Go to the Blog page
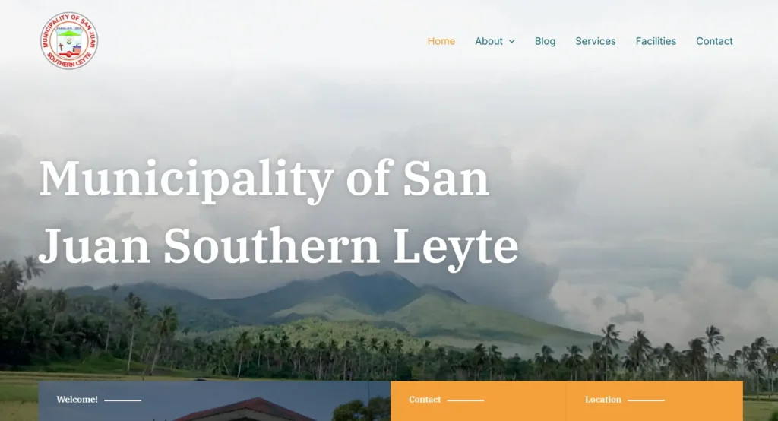778x421 pixels. 545,41
